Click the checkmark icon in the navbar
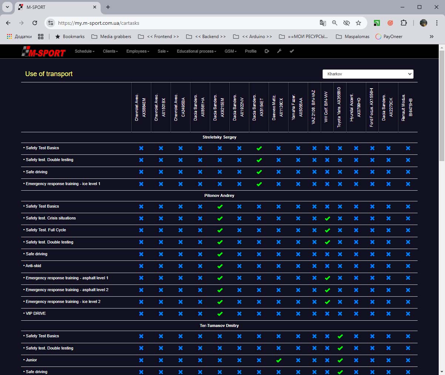This screenshot has height=375, width=445. tap(291, 51)
